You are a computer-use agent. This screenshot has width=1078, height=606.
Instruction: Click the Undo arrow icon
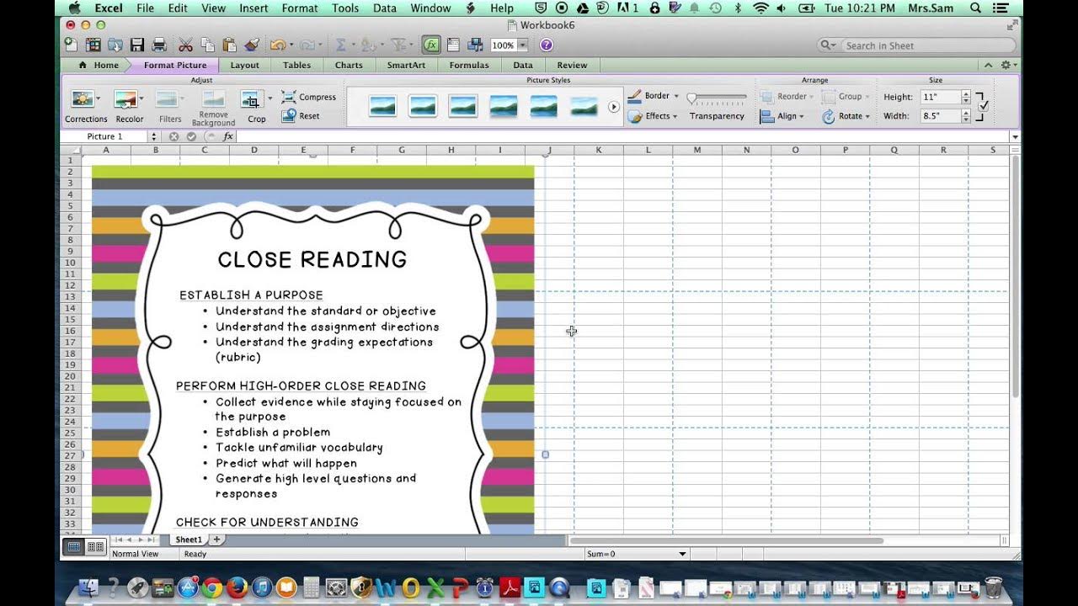[276, 45]
